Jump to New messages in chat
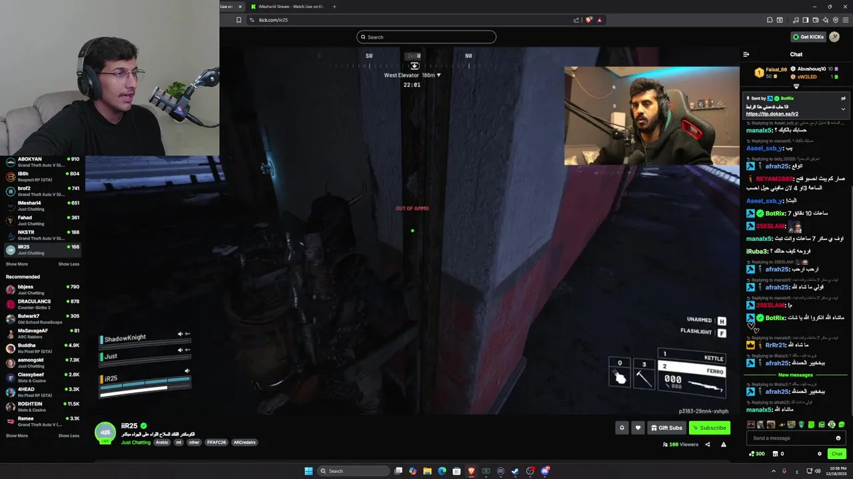853x479 pixels. pos(795,375)
